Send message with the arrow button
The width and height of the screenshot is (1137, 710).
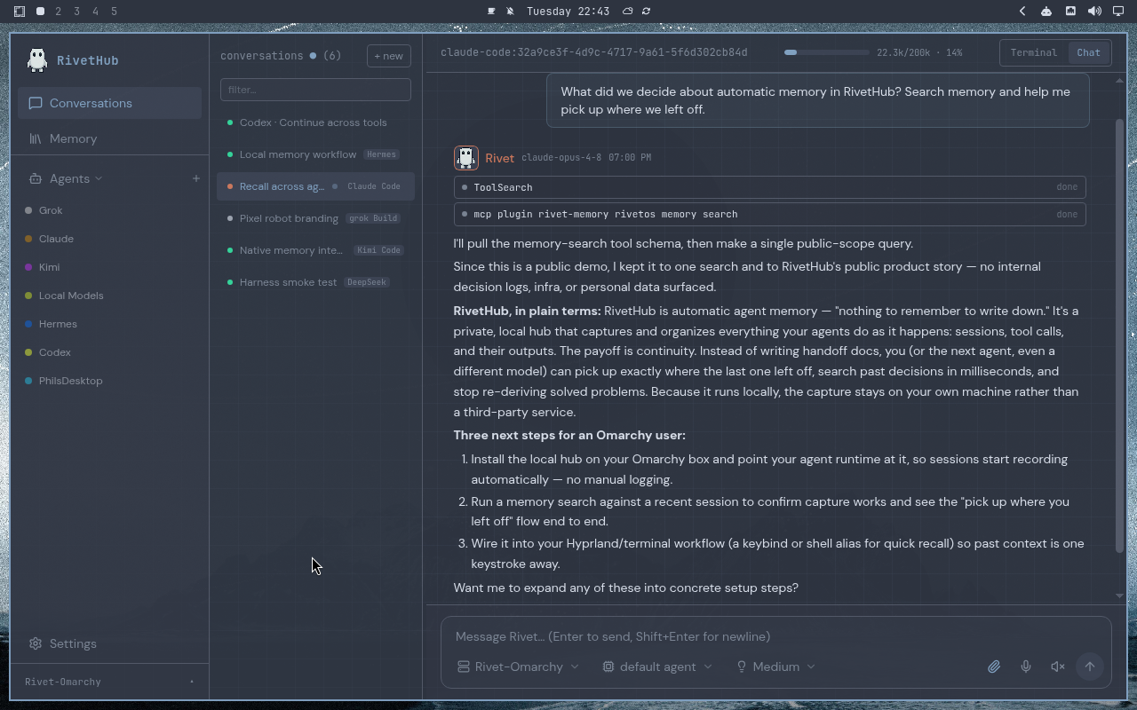[x=1090, y=667]
